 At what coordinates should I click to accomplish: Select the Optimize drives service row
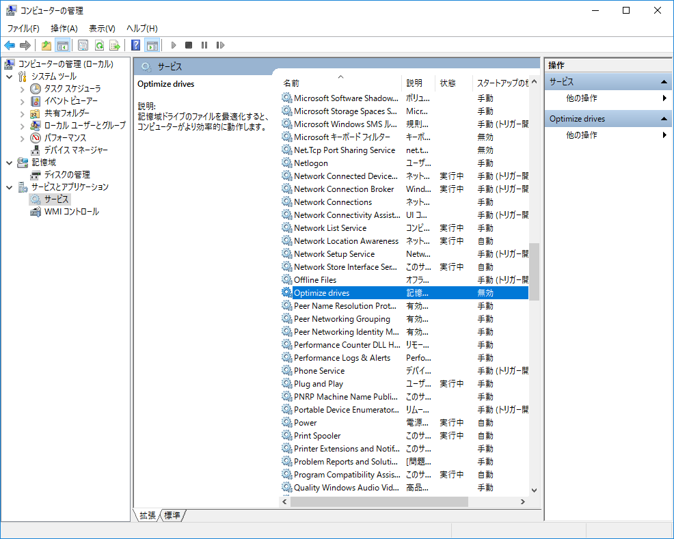[405, 293]
